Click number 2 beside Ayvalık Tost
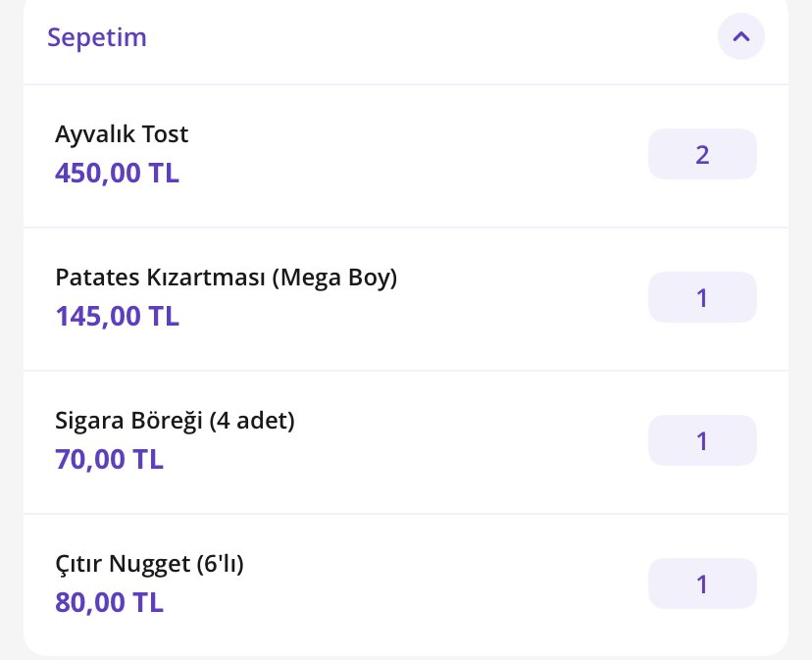The width and height of the screenshot is (812, 660). (702, 154)
